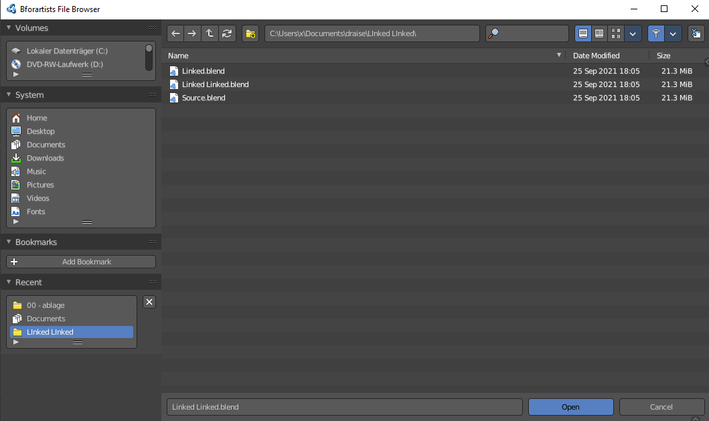Click the System panel drag grip
The height and width of the screenshot is (421, 709).
click(153, 94)
